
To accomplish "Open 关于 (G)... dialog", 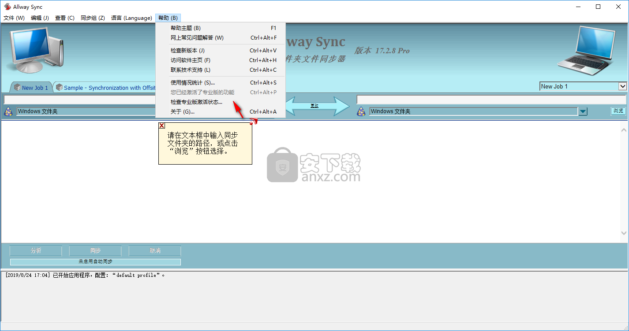I will point(221,111).
